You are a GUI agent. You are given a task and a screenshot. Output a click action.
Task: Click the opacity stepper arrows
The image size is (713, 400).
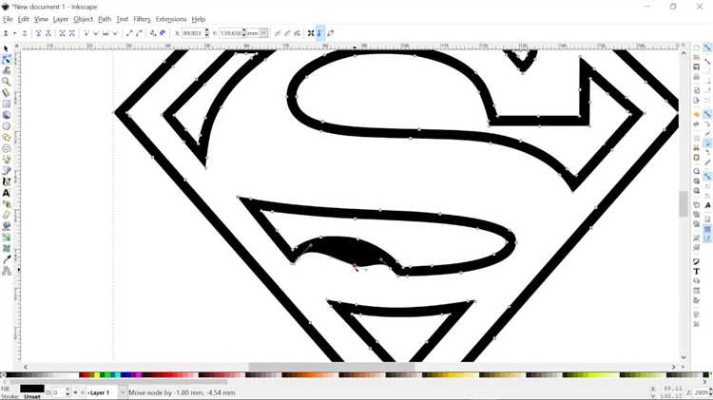[67, 392]
